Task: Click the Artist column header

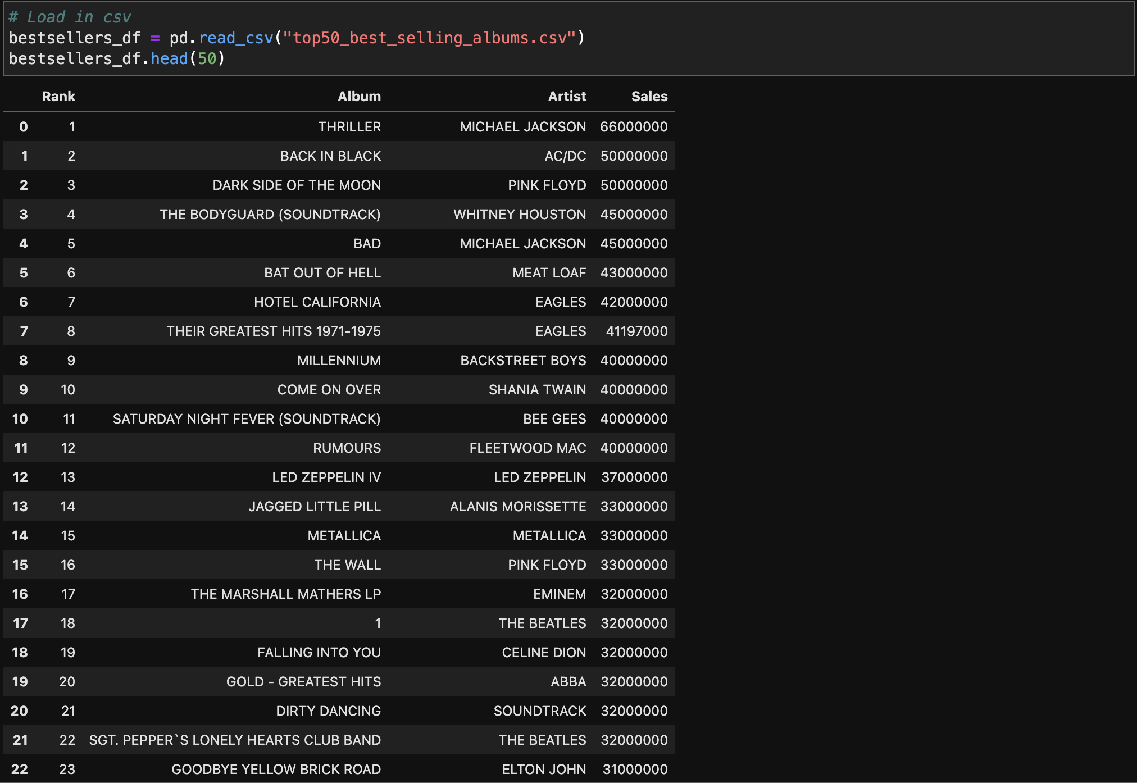Action: pos(567,96)
